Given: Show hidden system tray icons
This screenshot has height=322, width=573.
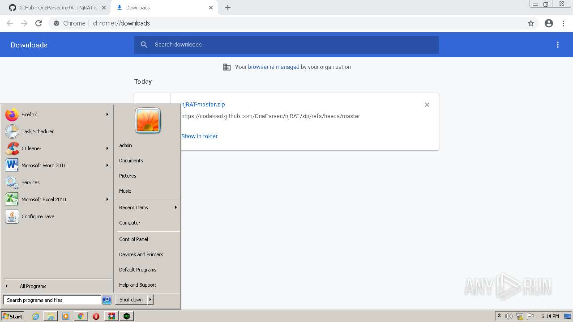Looking at the screenshot, I should point(500,316).
